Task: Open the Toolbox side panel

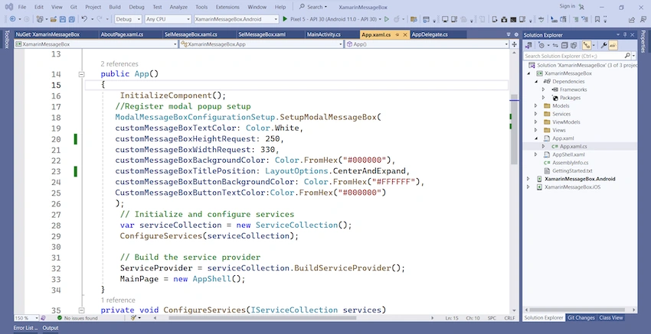Action: 6,39
